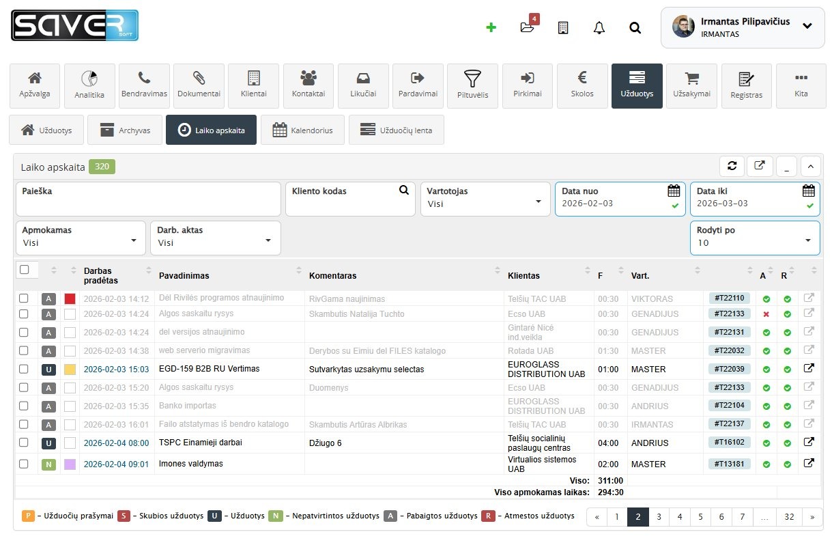Click the green plus add icon
The width and height of the screenshot is (832, 543).
[491, 28]
